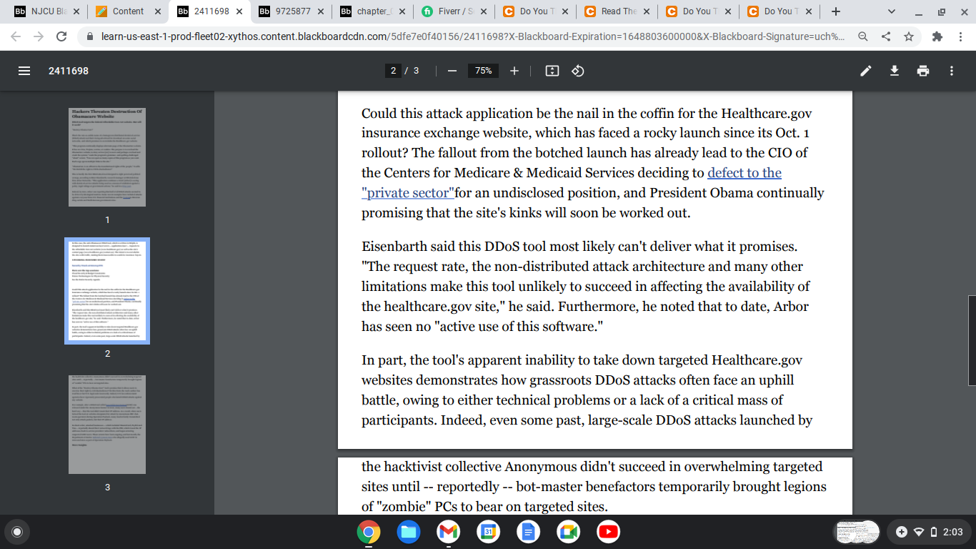This screenshot has height=549, width=976.
Task: Click the text "the hacktivist collective Anonymous"
Action: pos(459,467)
